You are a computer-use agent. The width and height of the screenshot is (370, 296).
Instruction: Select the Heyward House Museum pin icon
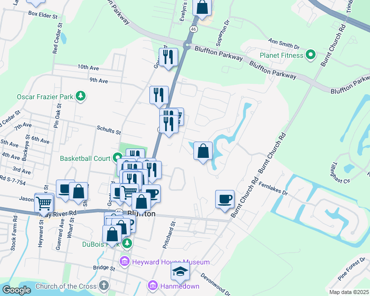pyautogui.click(x=125, y=261)
